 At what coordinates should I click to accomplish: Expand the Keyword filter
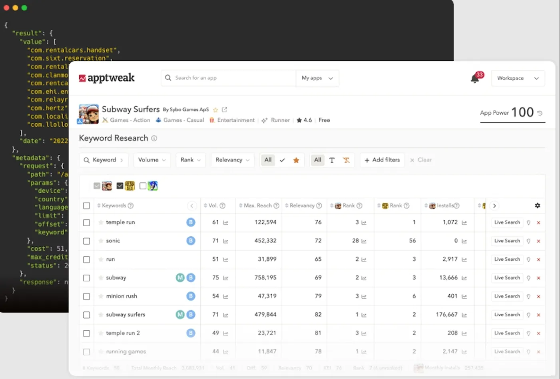(x=104, y=160)
